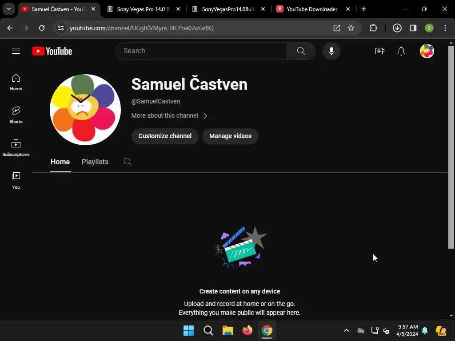Open the YouTube hamburger guide menu
The image size is (455, 341).
click(x=16, y=51)
